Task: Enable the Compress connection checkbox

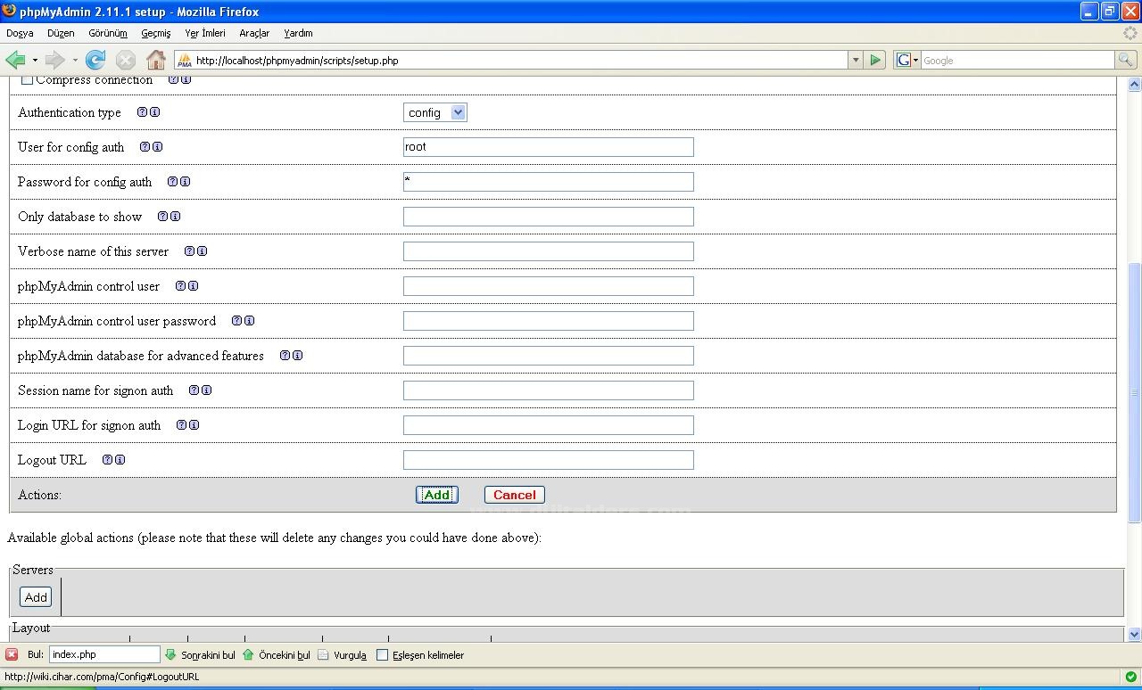Action: click(27, 78)
